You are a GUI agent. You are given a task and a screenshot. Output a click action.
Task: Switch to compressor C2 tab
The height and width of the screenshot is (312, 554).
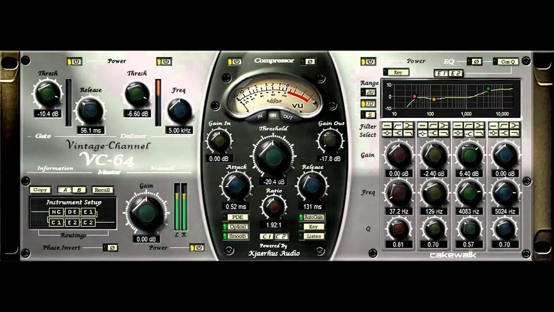[281, 237]
